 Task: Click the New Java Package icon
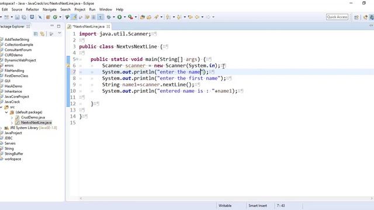pyautogui.click(x=48, y=17)
